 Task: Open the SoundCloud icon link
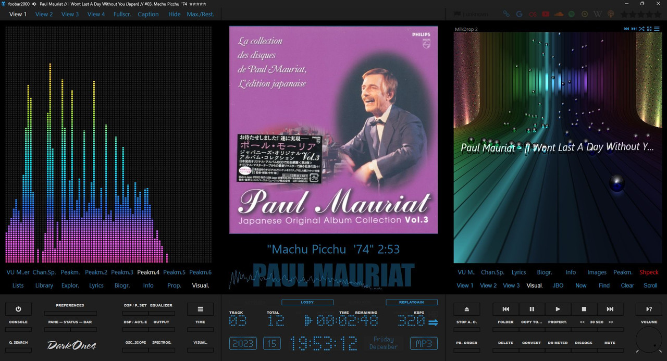(559, 14)
